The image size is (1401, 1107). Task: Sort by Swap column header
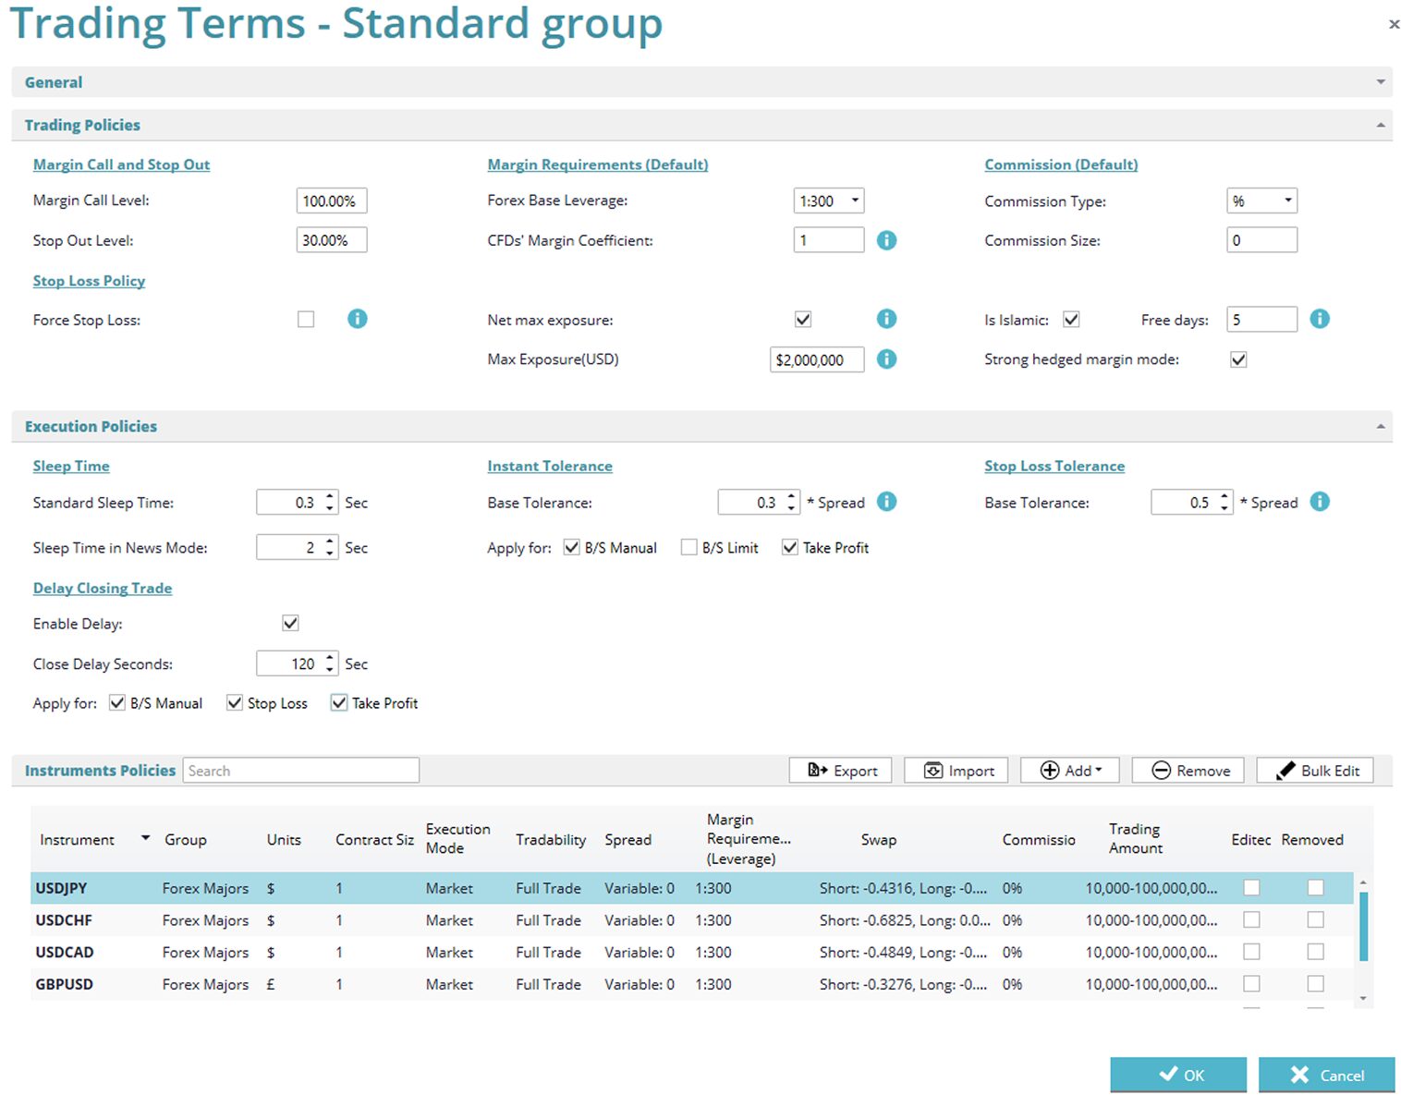[878, 839]
